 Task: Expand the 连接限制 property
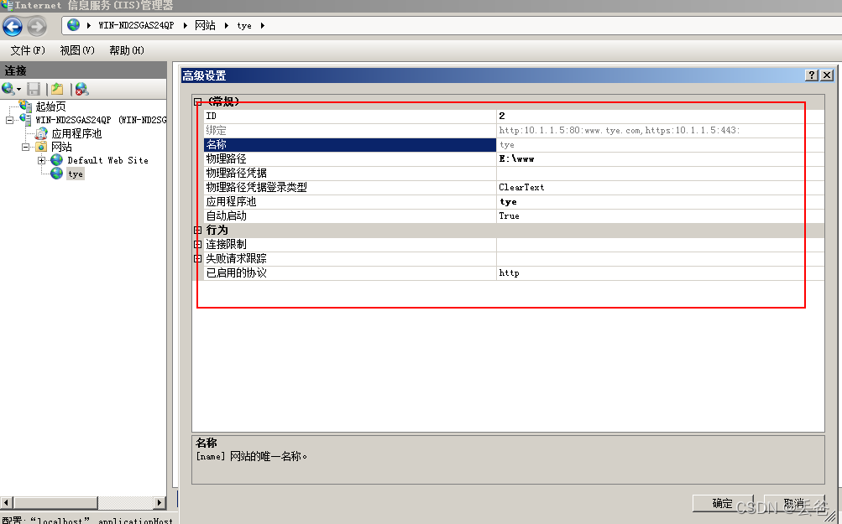coord(197,245)
